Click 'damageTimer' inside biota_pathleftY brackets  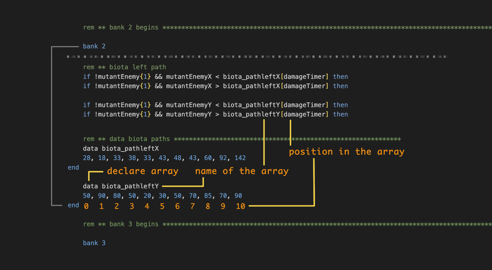(x=305, y=114)
